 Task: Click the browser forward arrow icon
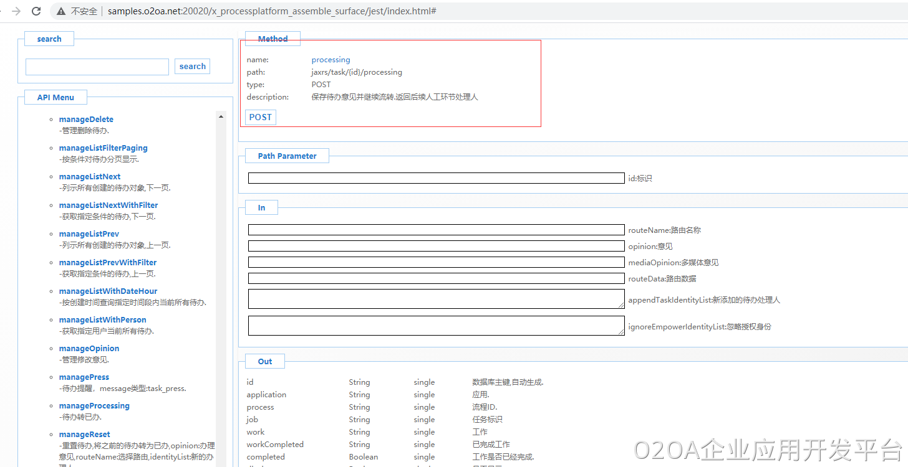point(17,11)
